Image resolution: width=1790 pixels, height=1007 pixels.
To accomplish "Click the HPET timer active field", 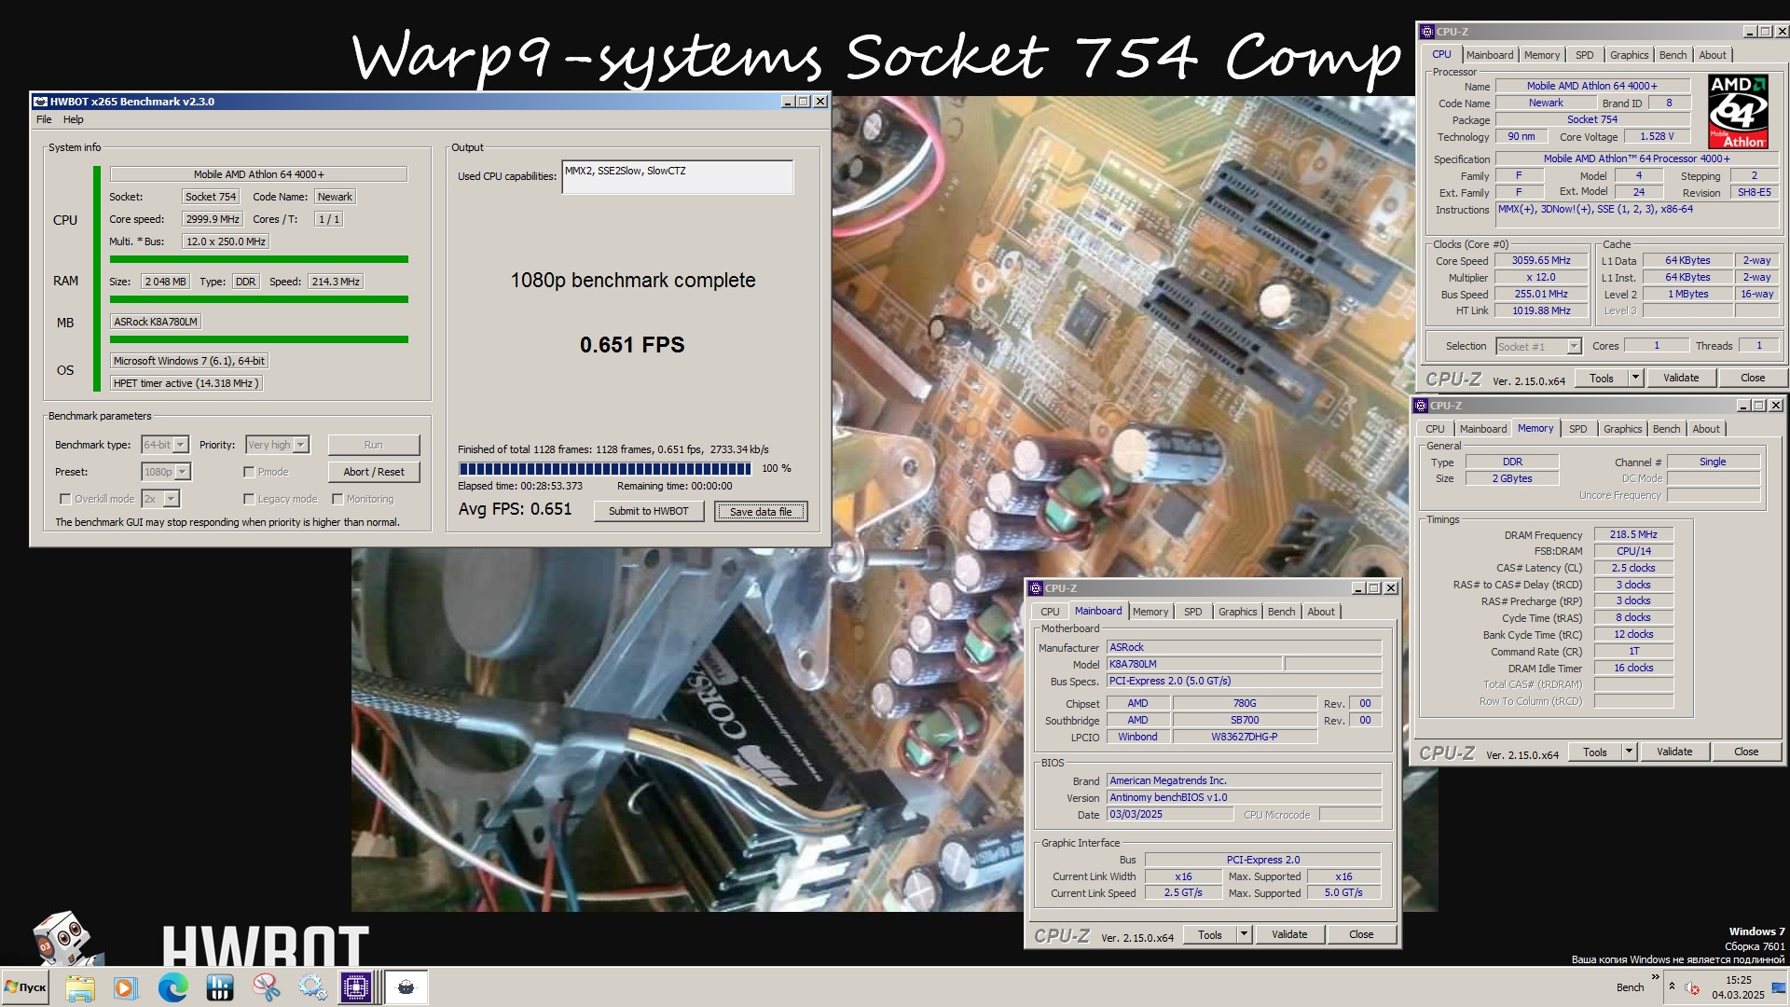I will (x=186, y=383).
